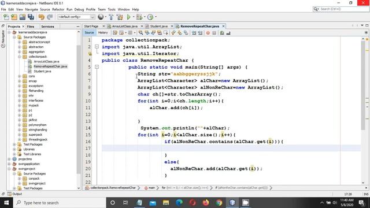The height and width of the screenshot is (208, 370).
Task: Click the editor Shift Line Right icon
Action: click(x=201, y=33)
